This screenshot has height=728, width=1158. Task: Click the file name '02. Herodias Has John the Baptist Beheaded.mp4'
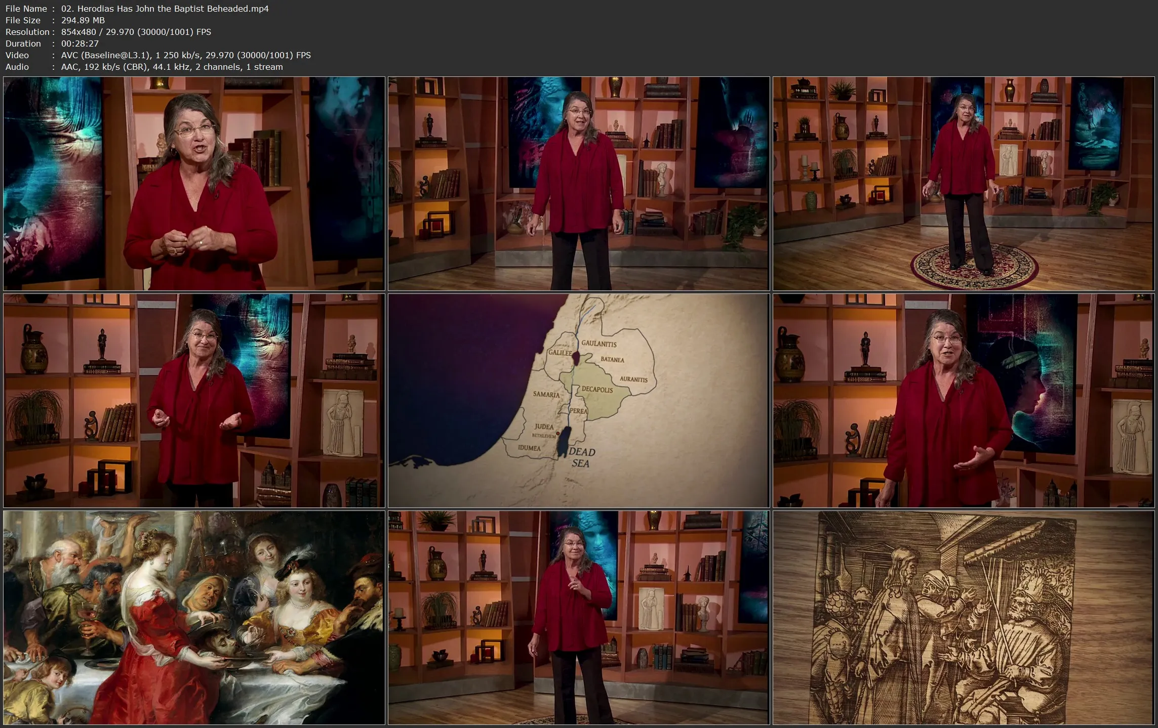165,9
